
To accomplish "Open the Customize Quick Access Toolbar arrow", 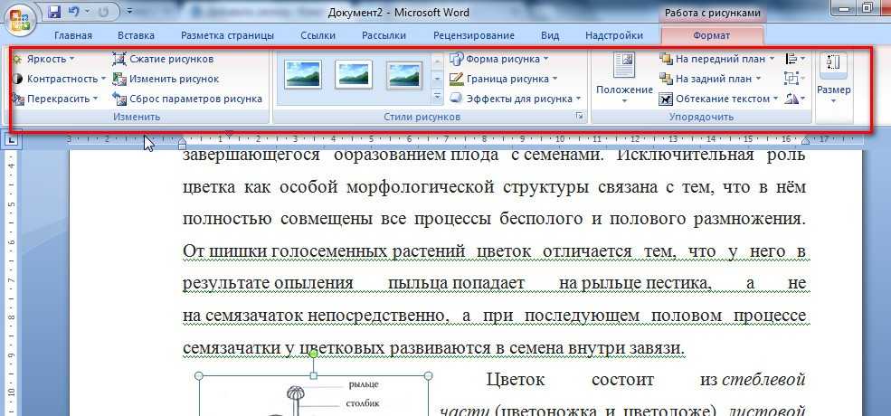I will pyautogui.click(x=129, y=11).
